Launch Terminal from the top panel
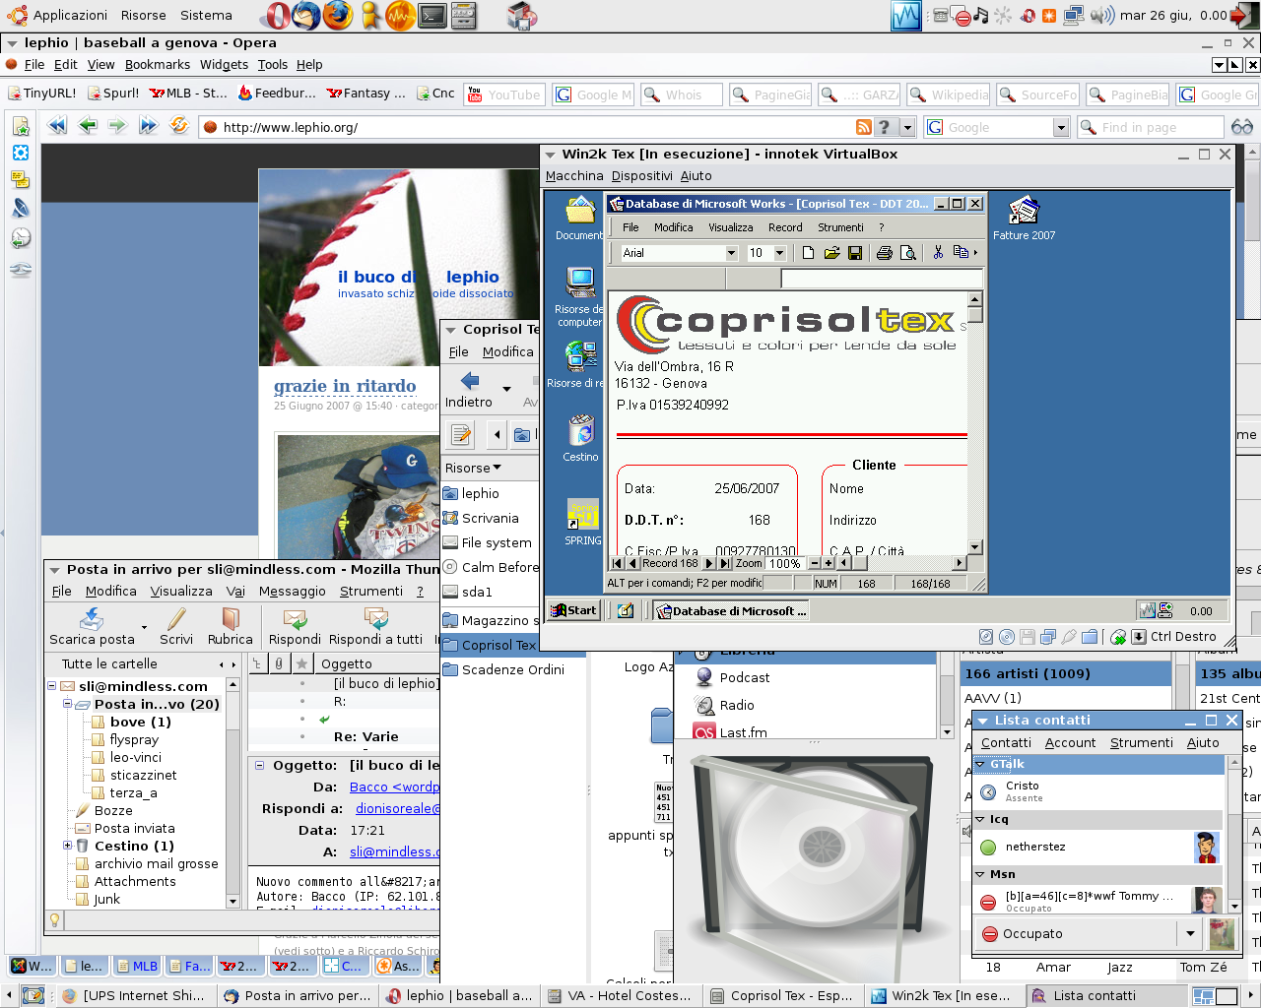This screenshot has height=1008, width=1261. point(431,15)
